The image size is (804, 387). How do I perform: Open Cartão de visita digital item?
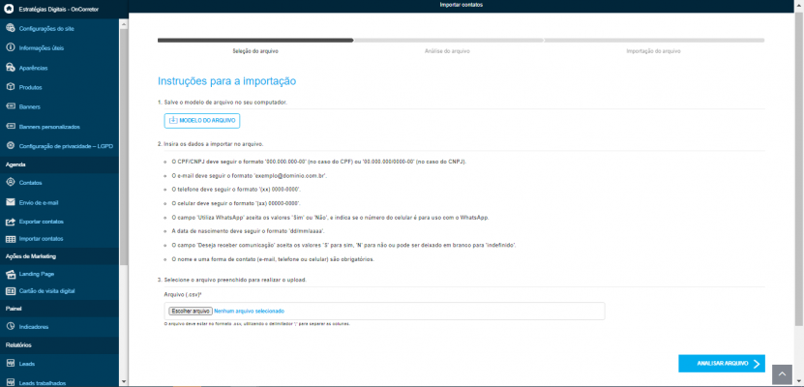[x=59, y=291]
